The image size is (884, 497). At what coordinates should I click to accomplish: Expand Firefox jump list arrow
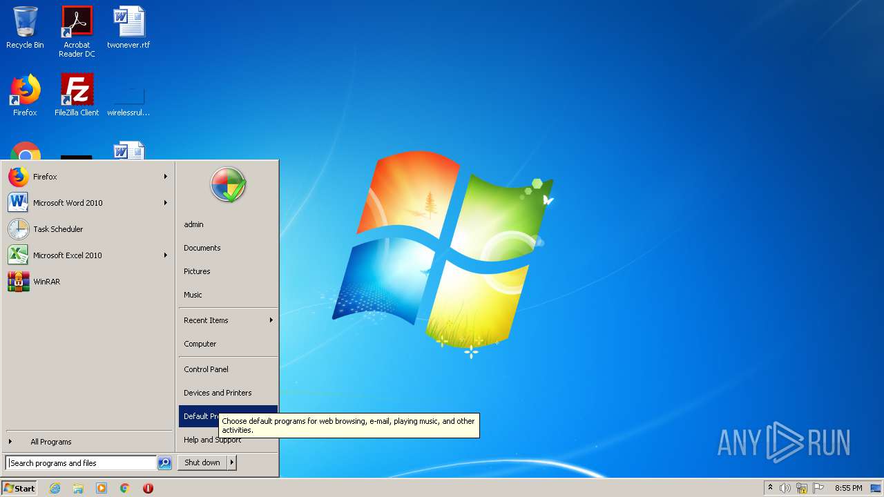pyautogui.click(x=166, y=177)
